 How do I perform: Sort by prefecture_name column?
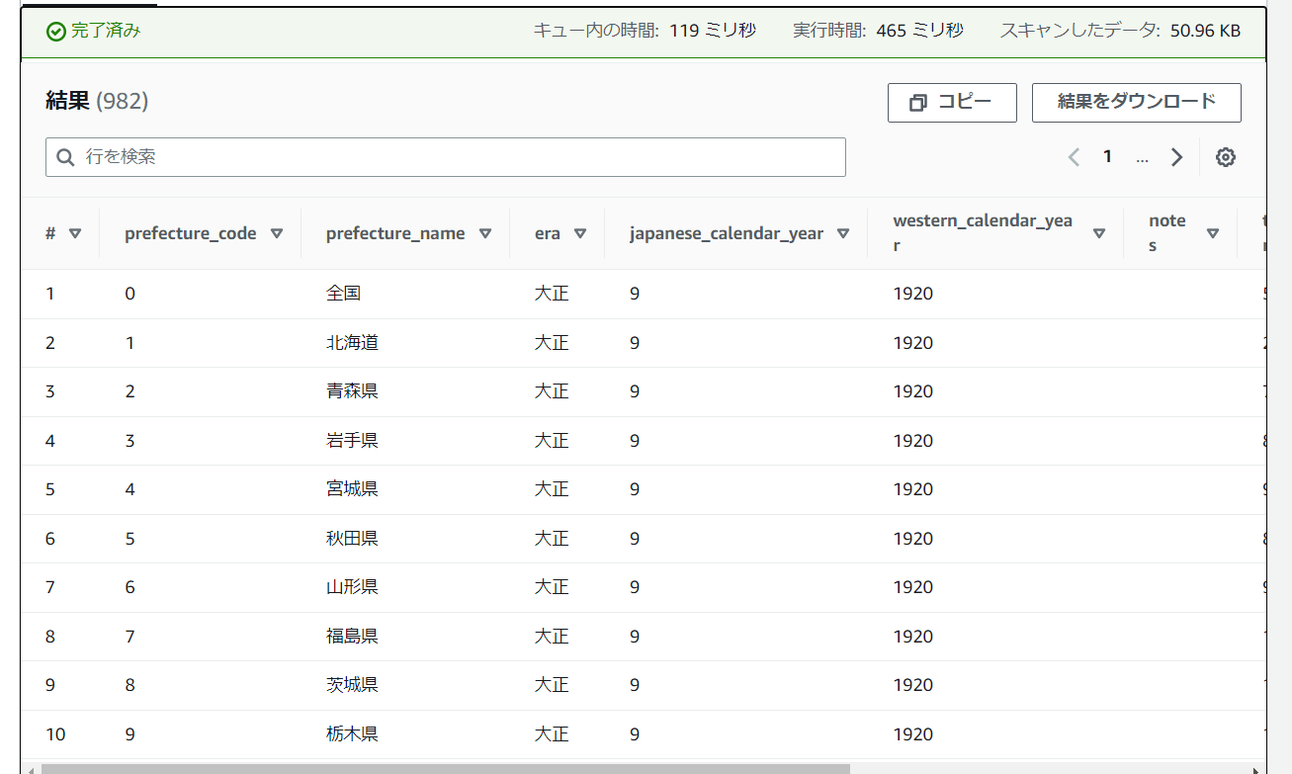pos(485,234)
